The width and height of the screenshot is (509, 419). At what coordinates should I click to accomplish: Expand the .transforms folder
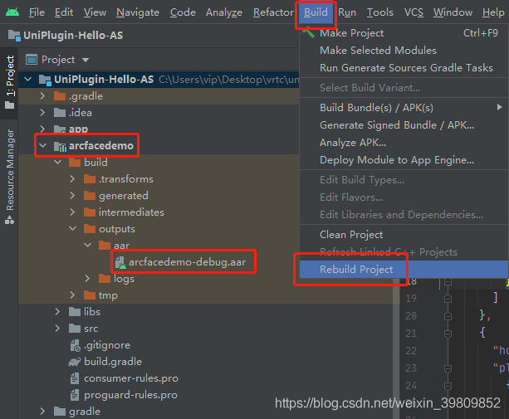[x=72, y=179]
